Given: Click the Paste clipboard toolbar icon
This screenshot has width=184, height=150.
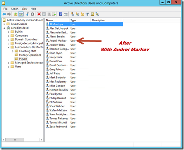Looking at the screenshot, I should pos(32,14).
